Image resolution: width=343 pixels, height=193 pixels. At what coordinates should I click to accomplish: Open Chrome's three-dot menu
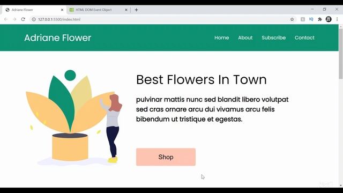tap(337, 19)
